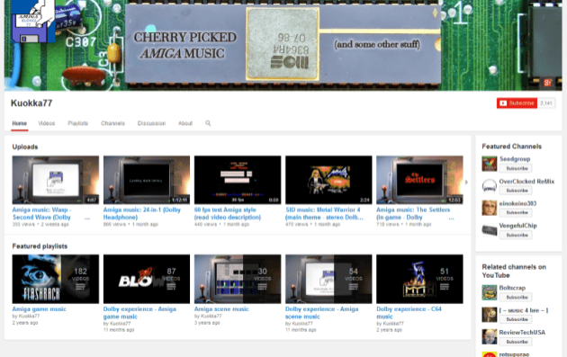Open ReviewTechUSA channel name link
Image resolution: width=567 pixels, height=357 pixels.
[x=522, y=333]
